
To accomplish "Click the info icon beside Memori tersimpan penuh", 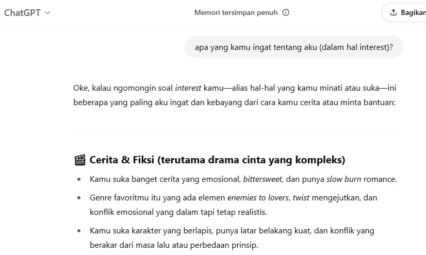I will coord(286,12).
